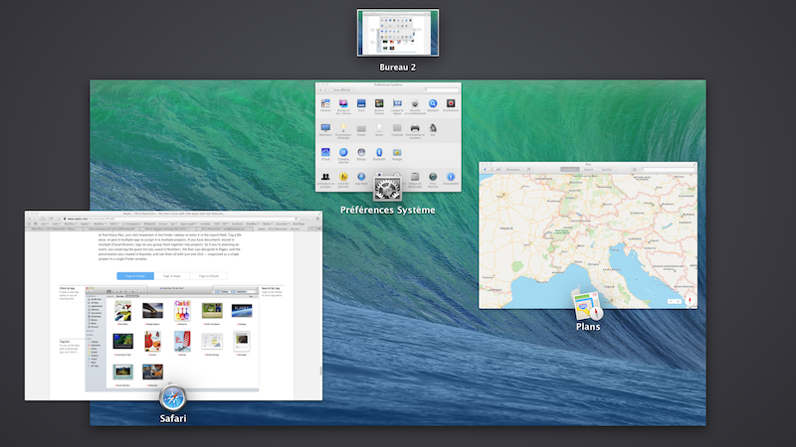This screenshot has height=447, width=796.
Task: Open Utilisateurs et groupes preference pane
Action: (x=325, y=180)
